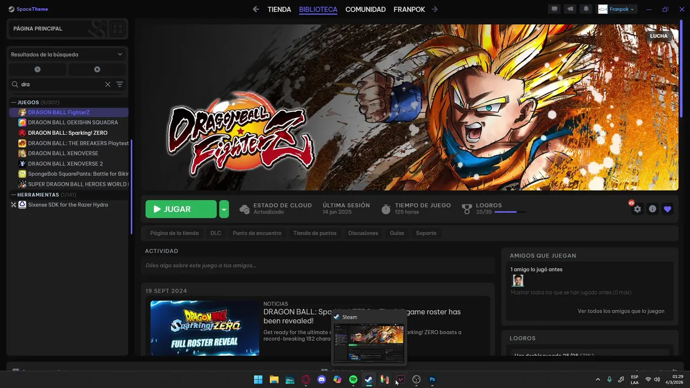Click the Franpok profile avatar picture
This screenshot has height=388, width=690.
[603, 9]
